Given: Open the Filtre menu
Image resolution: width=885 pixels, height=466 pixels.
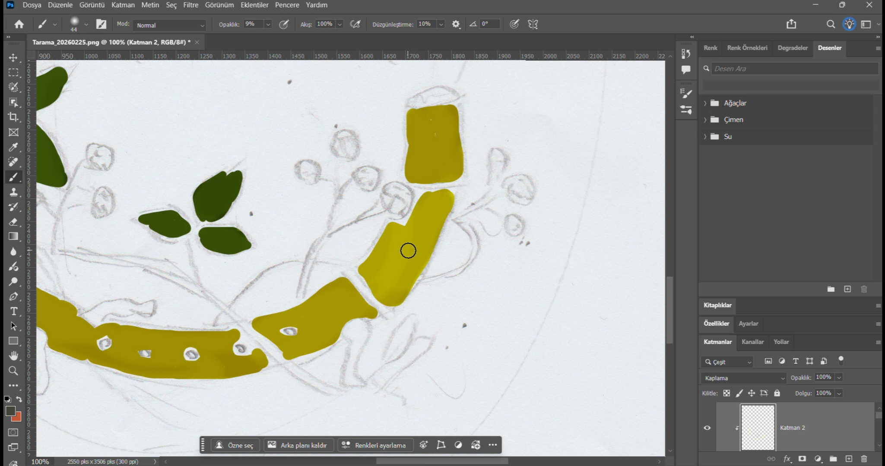Looking at the screenshot, I should (x=190, y=5).
